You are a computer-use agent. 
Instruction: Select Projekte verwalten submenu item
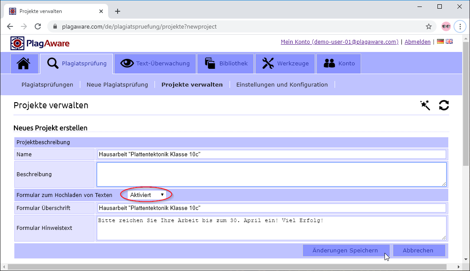[x=192, y=85]
